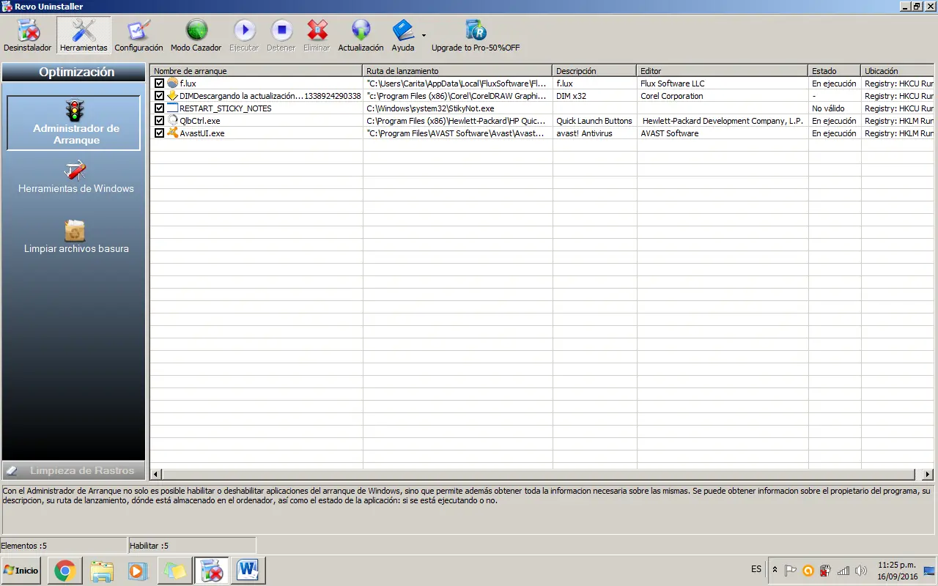Click the network signal tray icon
Screen dimensions: 938x586
843,570
